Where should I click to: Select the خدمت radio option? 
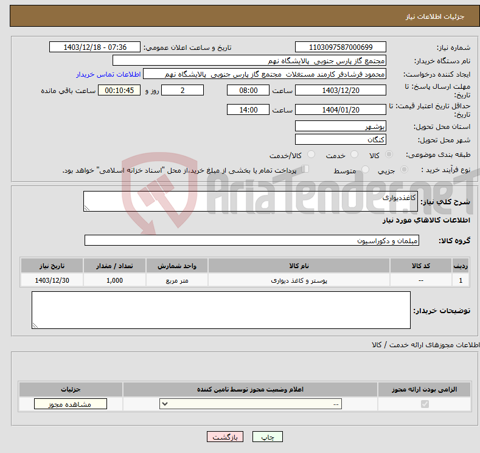click(354, 155)
